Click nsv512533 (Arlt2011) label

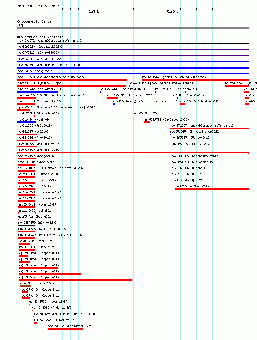tap(35, 125)
